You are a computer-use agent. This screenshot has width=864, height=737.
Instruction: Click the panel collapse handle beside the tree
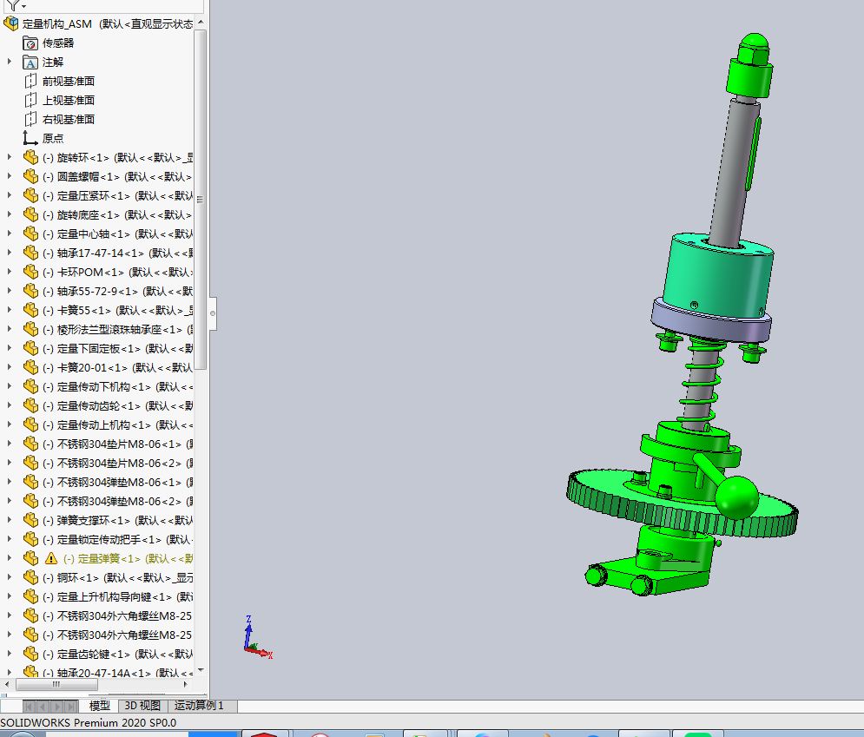tap(213, 313)
